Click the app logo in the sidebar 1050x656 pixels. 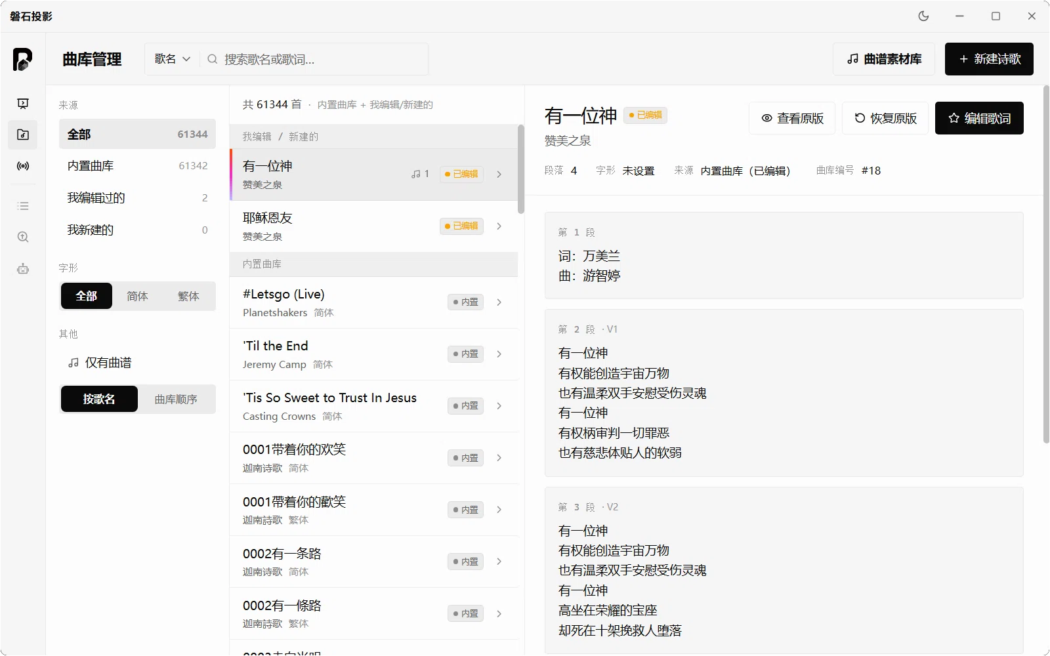point(23,59)
